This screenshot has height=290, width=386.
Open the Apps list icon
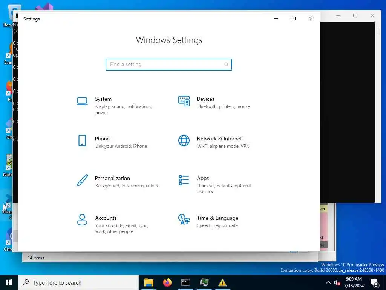[184, 180]
